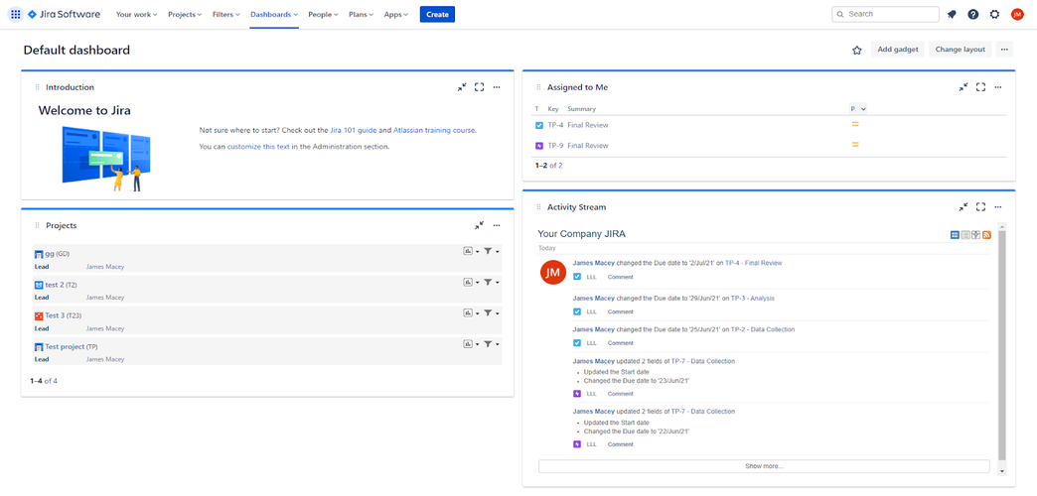Minimize the Projects gadget
Viewport: 1037px width, 496px height.
[x=480, y=226]
